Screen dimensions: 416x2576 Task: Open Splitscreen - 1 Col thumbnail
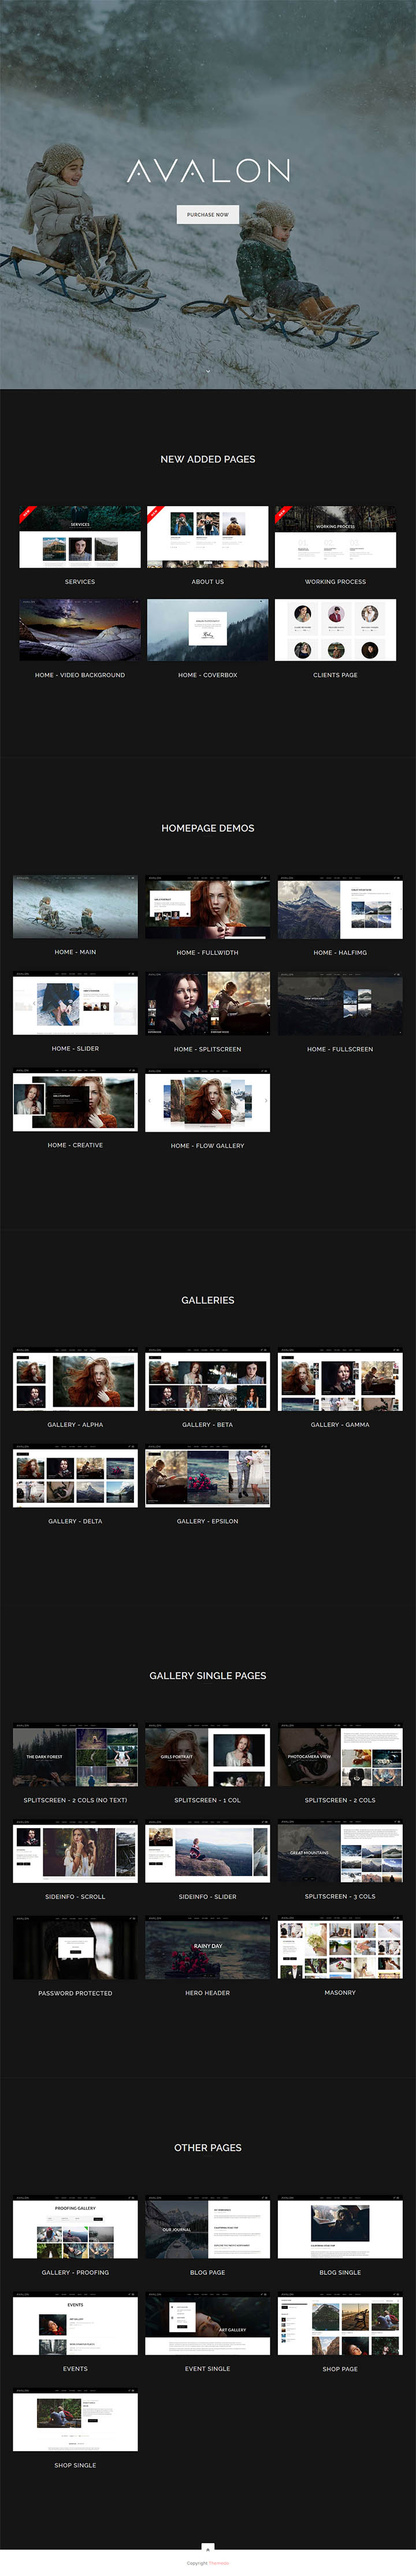[208, 1755]
